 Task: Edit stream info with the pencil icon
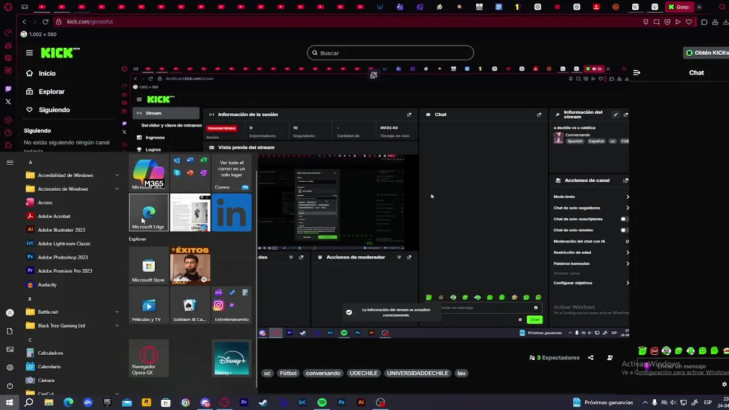click(x=616, y=114)
